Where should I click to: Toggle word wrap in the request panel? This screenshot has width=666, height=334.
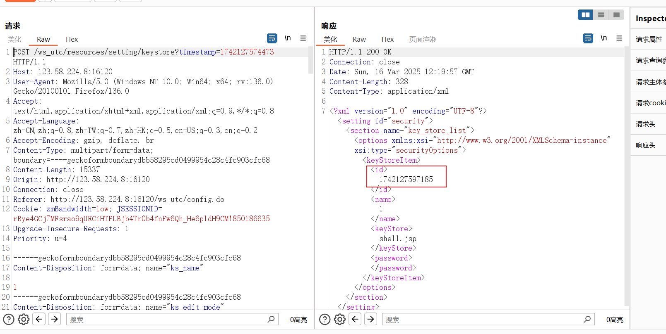click(272, 38)
